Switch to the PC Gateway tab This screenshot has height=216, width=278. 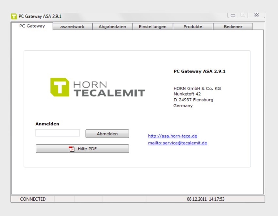pos(32,26)
